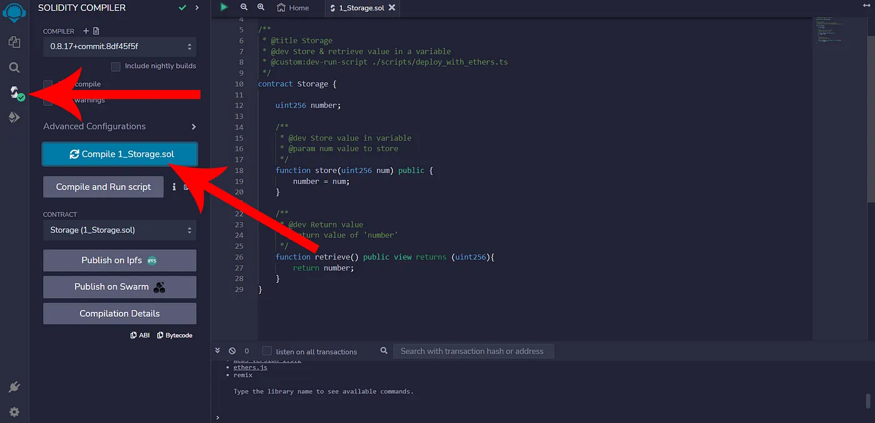Click 'function store(uint256 num) public' line

(x=354, y=170)
